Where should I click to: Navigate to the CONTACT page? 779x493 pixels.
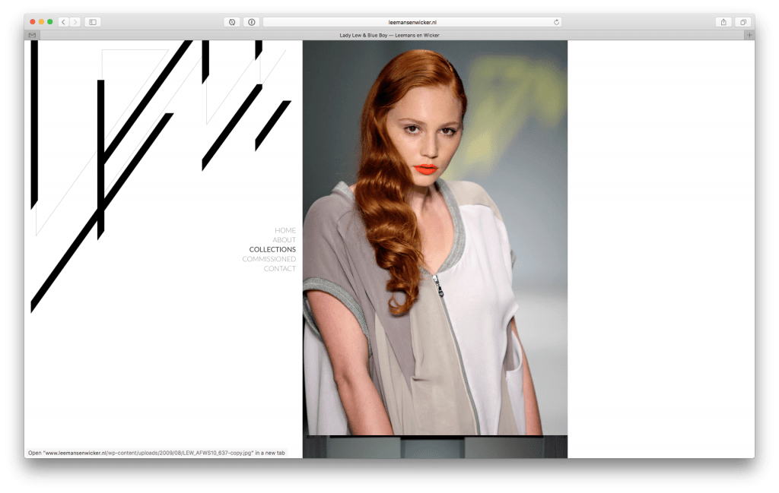coord(279,269)
